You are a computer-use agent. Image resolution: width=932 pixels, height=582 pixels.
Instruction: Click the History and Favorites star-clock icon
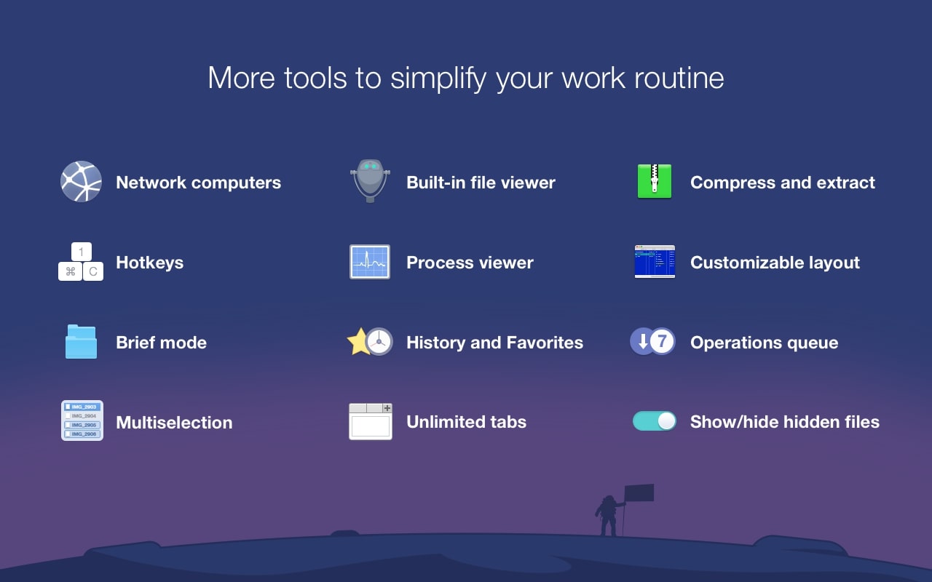[370, 342]
